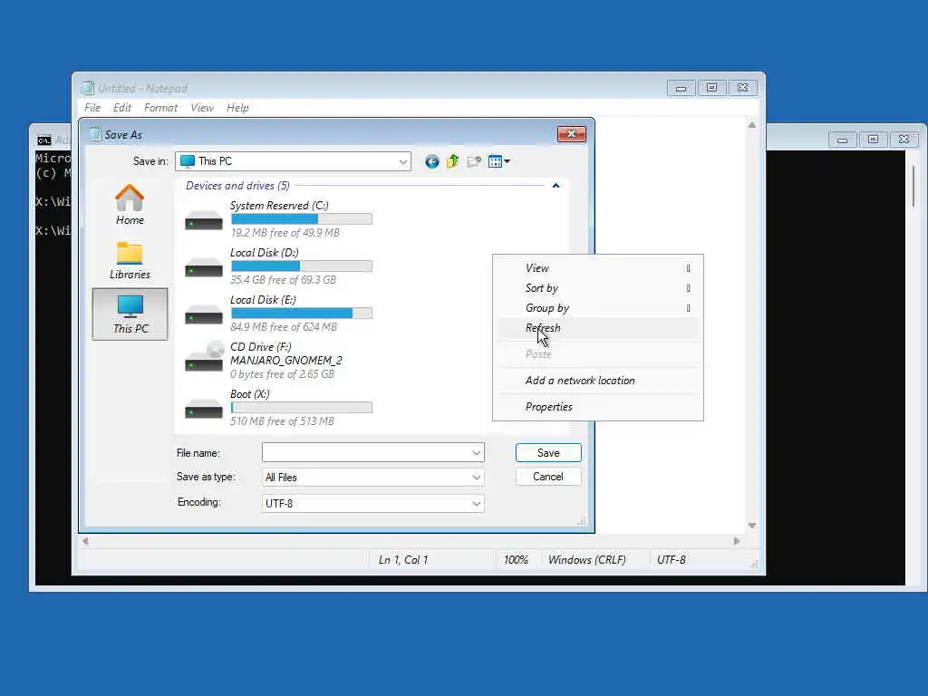Click the Local Disk (D:) usage bar
The image size is (928, 696).
pos(301,266)
